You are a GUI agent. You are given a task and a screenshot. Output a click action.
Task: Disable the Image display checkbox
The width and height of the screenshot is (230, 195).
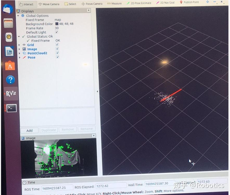pos(57,49)
